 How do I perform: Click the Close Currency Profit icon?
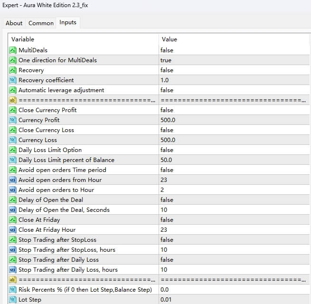[13, 110]
